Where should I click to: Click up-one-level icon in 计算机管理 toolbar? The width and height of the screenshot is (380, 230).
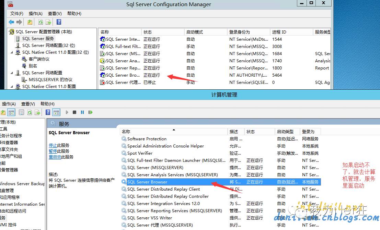[x=3, y=112]
